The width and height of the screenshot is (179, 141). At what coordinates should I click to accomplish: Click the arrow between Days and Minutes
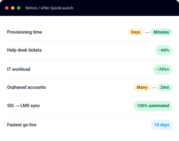[x=147, y=32]
